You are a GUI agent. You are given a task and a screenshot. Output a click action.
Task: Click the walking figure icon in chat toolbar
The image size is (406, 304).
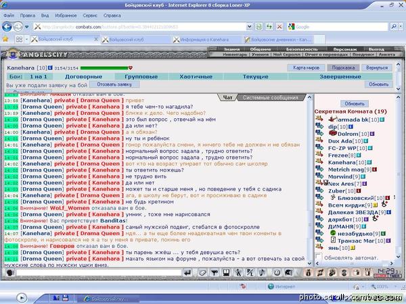point(238,273)
